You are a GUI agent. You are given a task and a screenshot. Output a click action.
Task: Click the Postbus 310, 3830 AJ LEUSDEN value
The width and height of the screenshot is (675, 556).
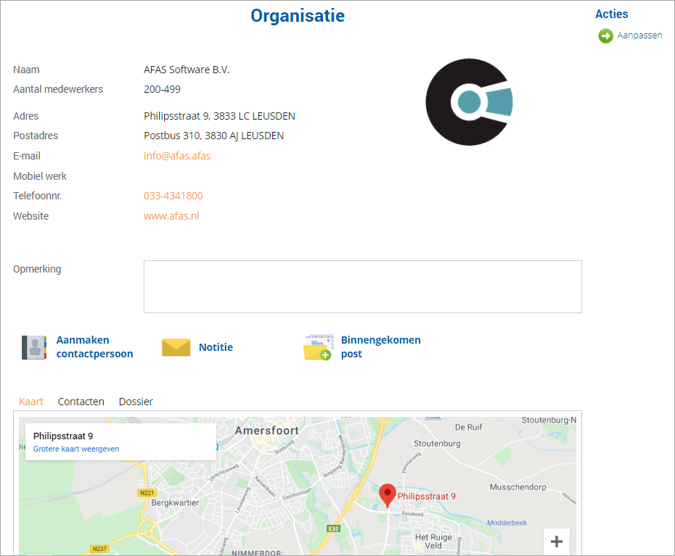213,136
